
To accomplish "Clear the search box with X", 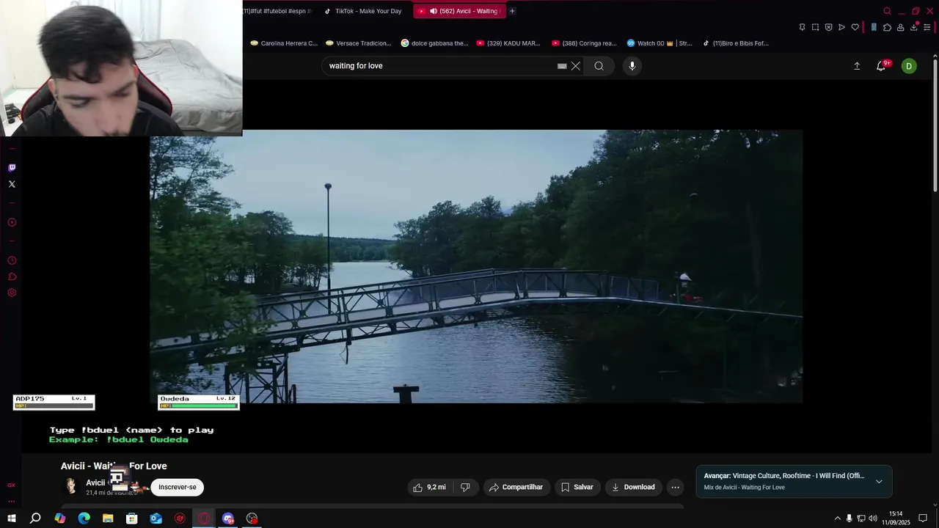I will (x=576, y=66).
